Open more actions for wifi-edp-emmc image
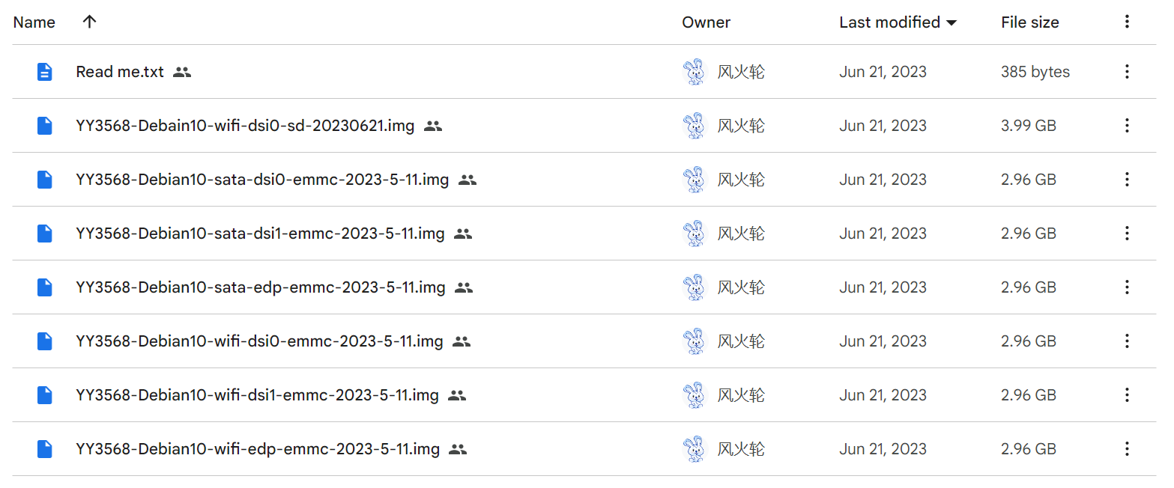Screen dimensions: 1174x488 point(1126,449)
